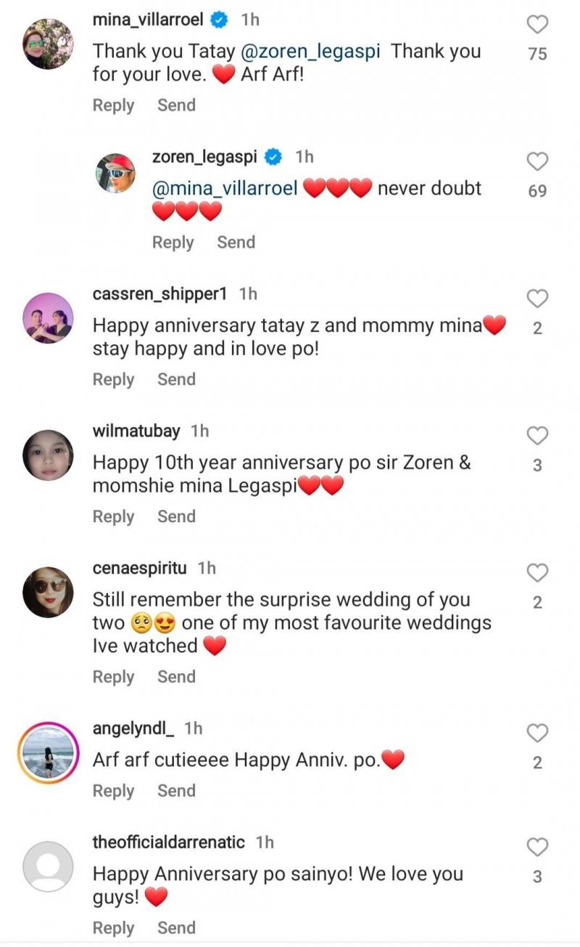Viewport: 580px width, 947px height.
Task: Open the @mina_villarroel mention link
Action: 225,188
